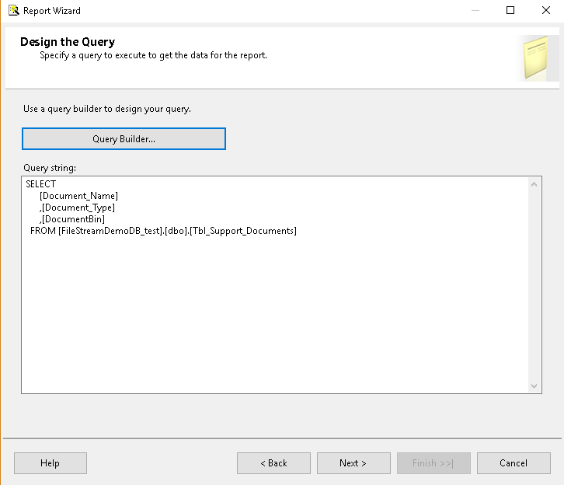The width and height of the screenshot is (564, 485).
Task: Cancel the Report Wizard
Action: click(x=513, y=463)
